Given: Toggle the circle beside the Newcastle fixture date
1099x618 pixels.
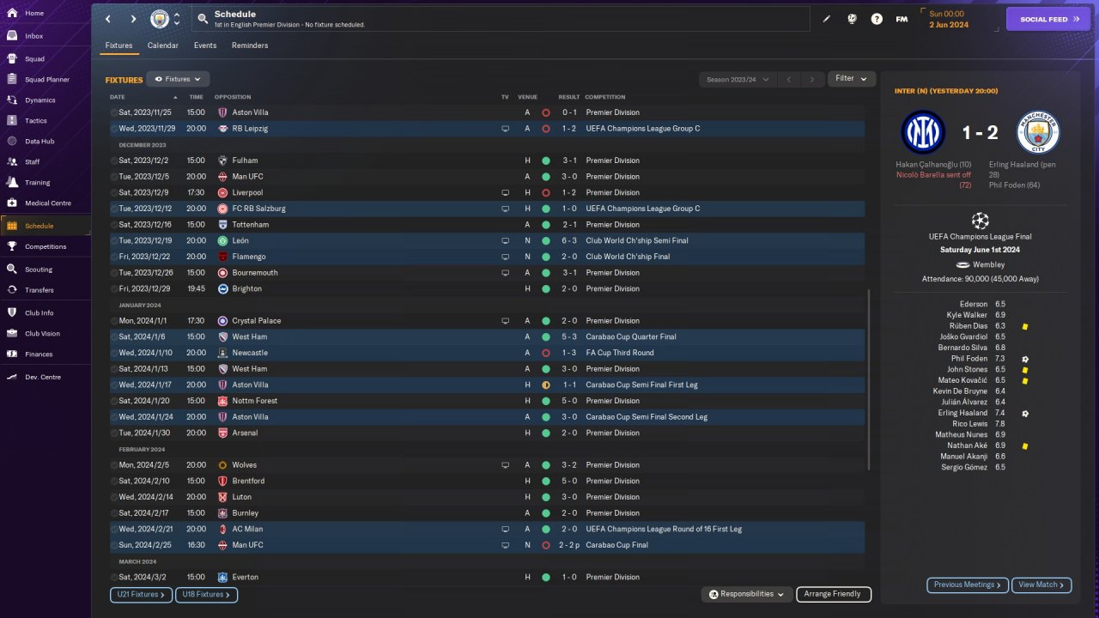Looking at the screenshot, I should pos(114,353).
